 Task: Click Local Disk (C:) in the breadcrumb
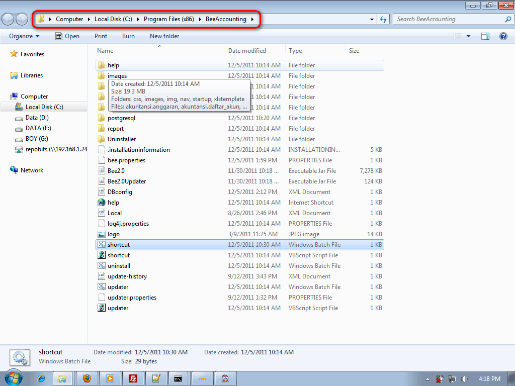[113, 19]
